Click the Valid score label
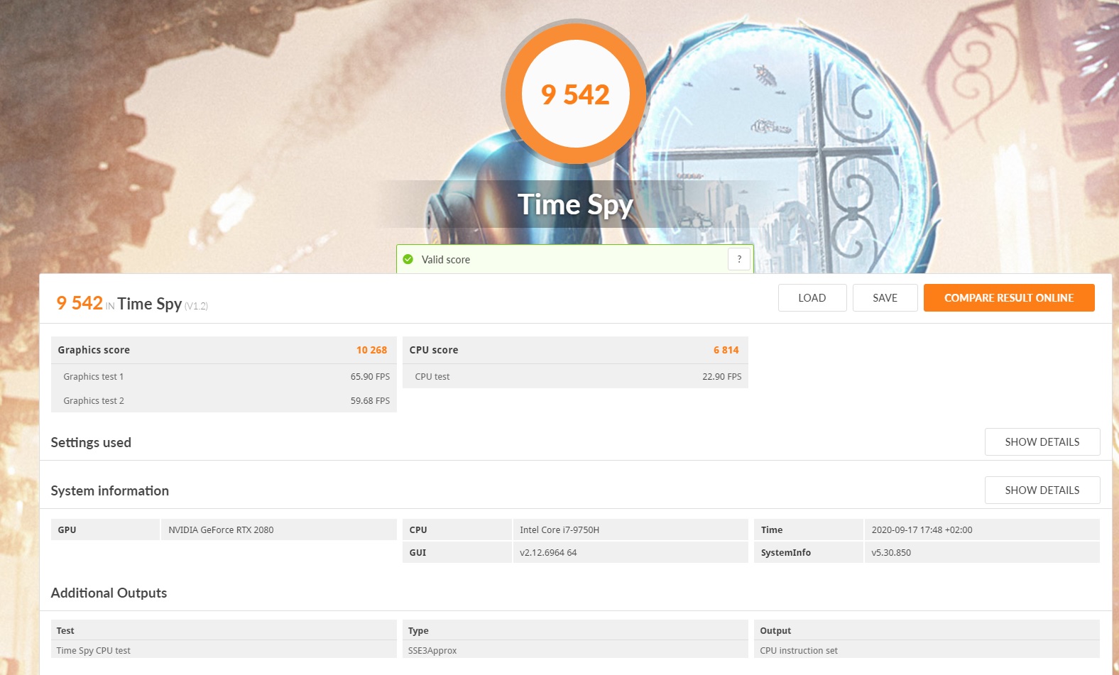1119x675 pixels. click(x=446, y=260)
